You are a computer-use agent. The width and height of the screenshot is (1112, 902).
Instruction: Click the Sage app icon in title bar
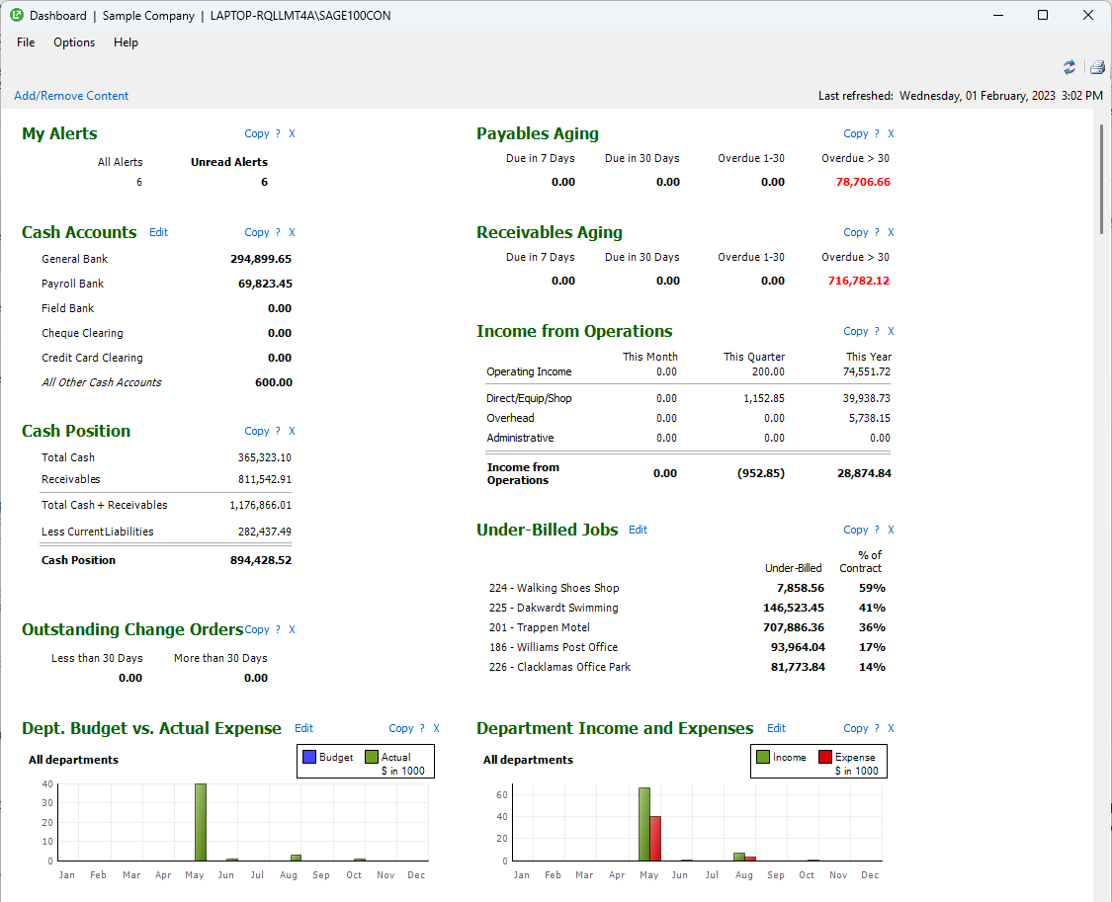point(17,15)
